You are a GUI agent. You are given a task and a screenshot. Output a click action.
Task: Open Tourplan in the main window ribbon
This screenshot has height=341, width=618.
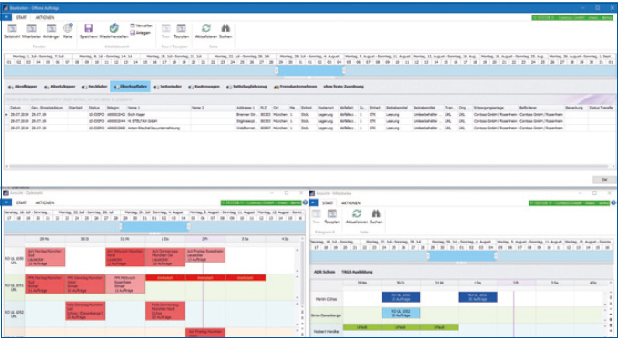(182, 31)
